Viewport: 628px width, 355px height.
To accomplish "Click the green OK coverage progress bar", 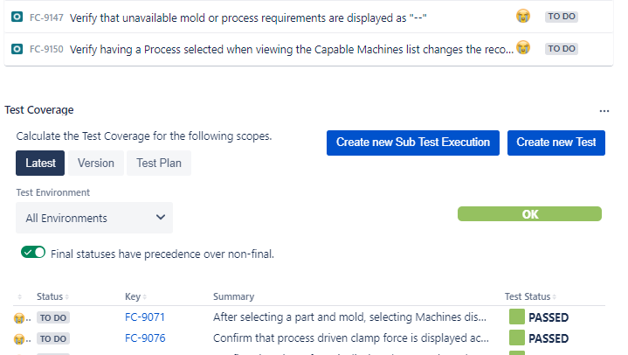I will coord(529,214).
